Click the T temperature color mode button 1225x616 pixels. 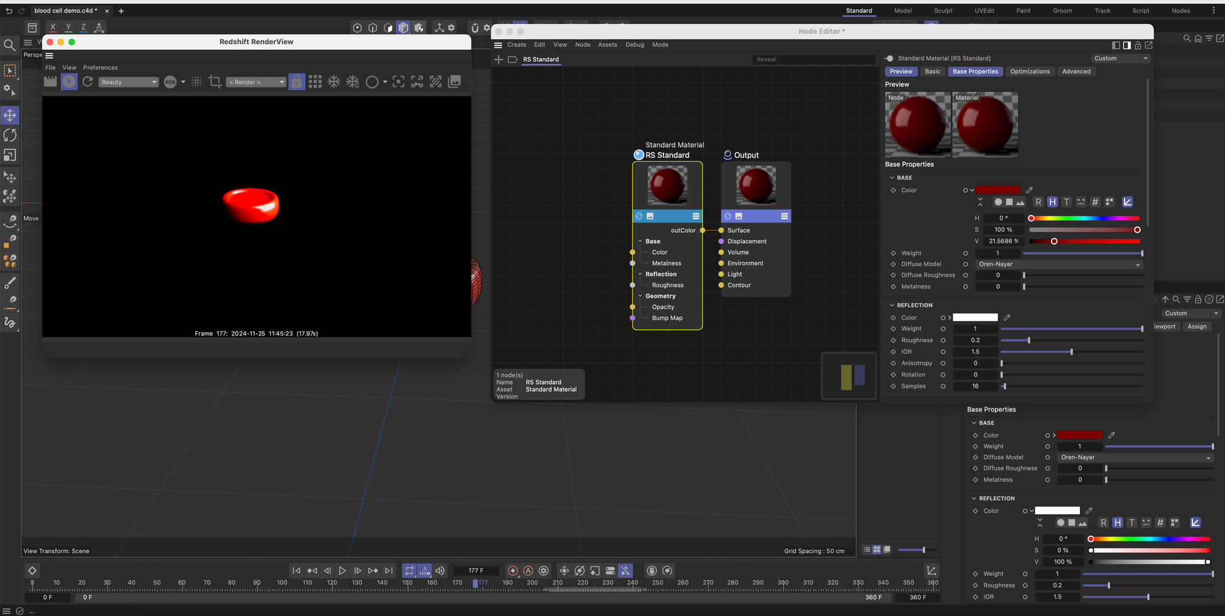click(1066, 202)
